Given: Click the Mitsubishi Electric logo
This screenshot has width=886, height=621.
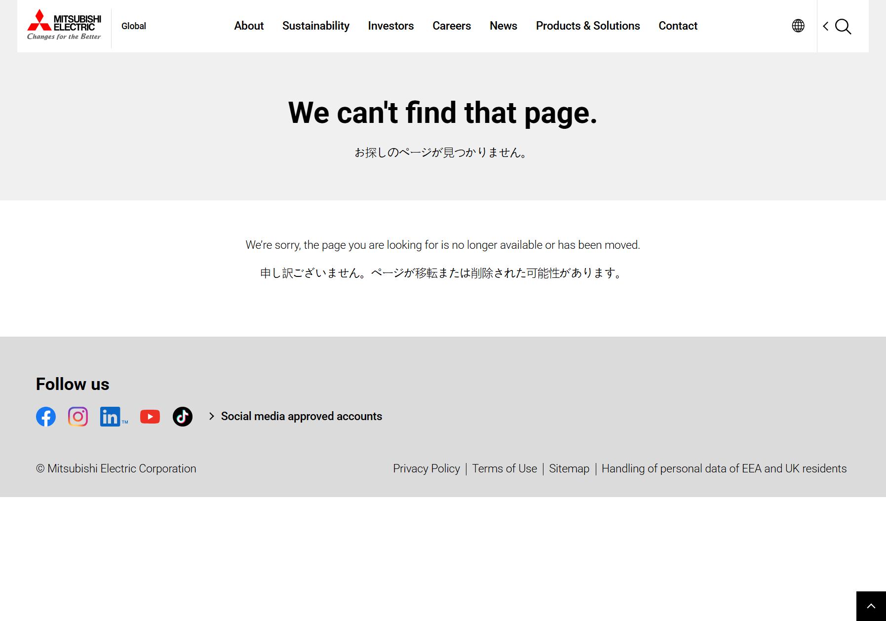Looking at the screenshot, I should (x=64, y=25).
